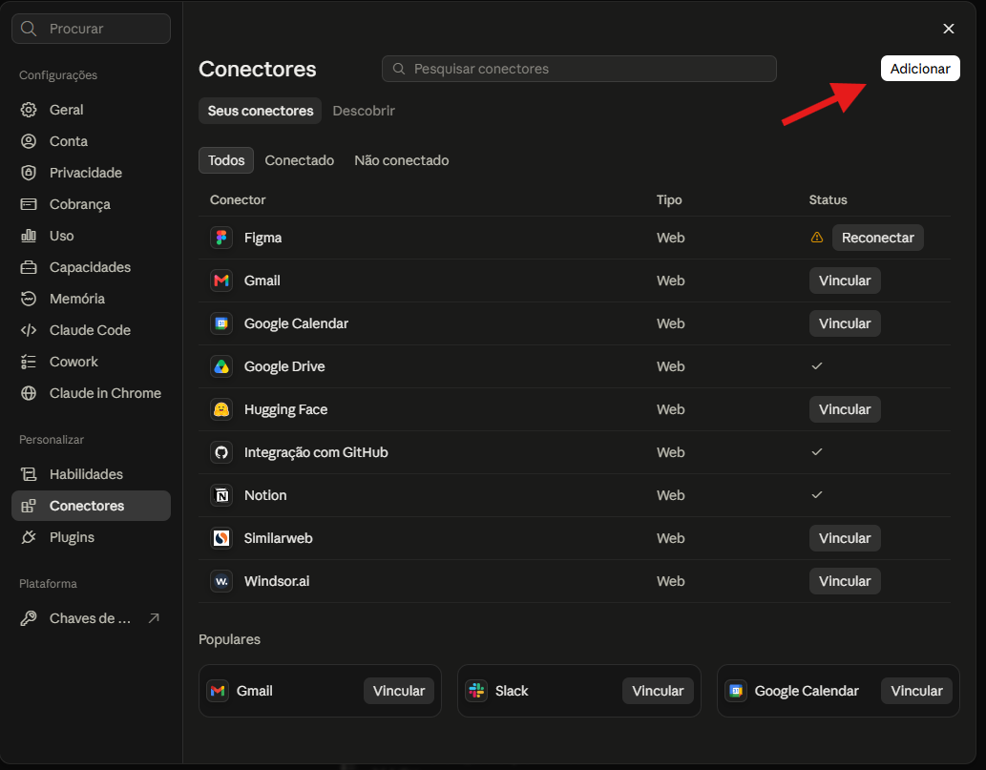
Task: Click the Geral gear icon
Action: point(29,110)
